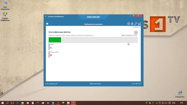187x105 pixels.
Task: Select Zemana AntiMalware desktop shortcut
Action: point(5,16)
